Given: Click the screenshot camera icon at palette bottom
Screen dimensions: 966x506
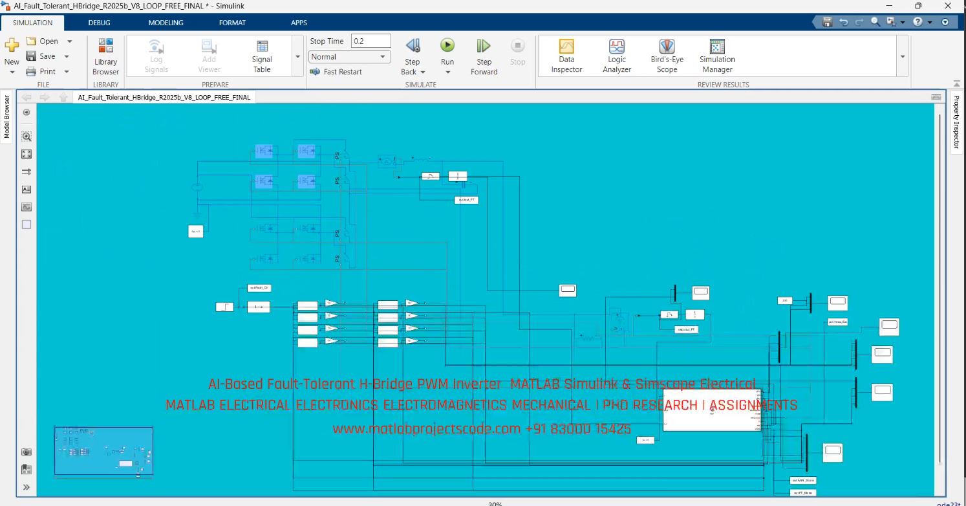Looking at the screenshot, I should pos(27,452).
